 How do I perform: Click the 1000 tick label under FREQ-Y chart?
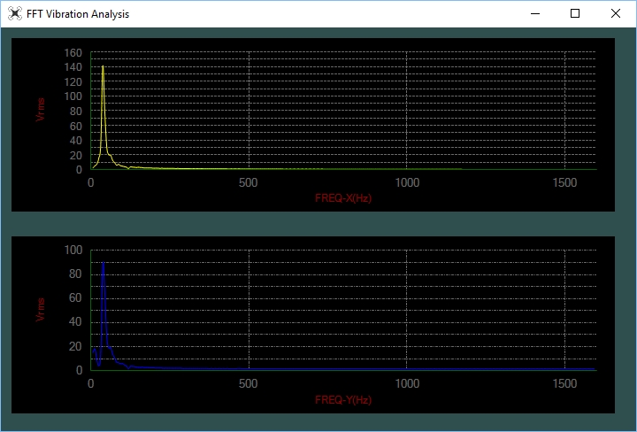click(x=408, y=383)
